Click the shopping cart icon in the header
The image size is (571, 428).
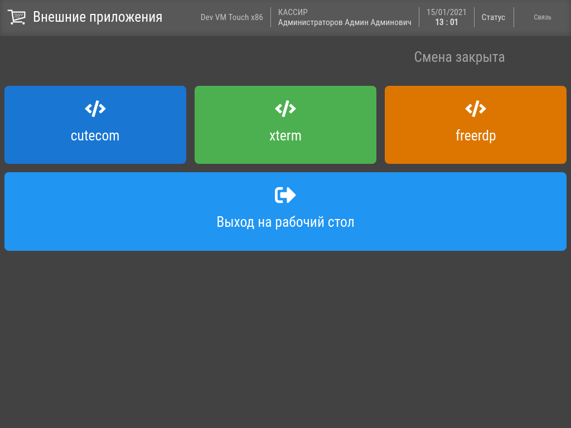pyautogui.click(x=17, y=17)
